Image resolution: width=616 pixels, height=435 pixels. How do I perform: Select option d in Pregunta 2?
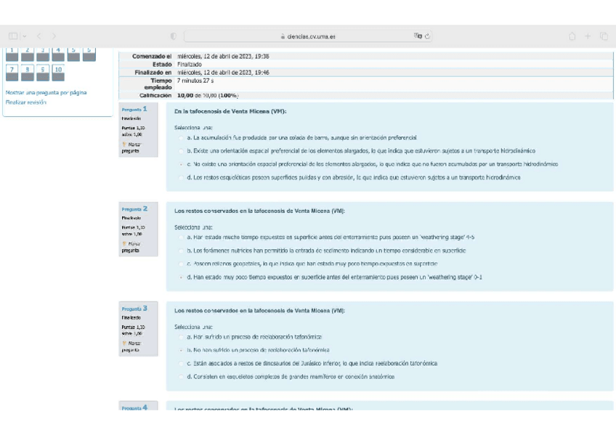(x=181, y=277)
